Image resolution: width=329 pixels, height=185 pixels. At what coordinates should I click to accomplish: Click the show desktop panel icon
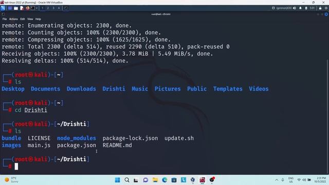coord(10,8)
